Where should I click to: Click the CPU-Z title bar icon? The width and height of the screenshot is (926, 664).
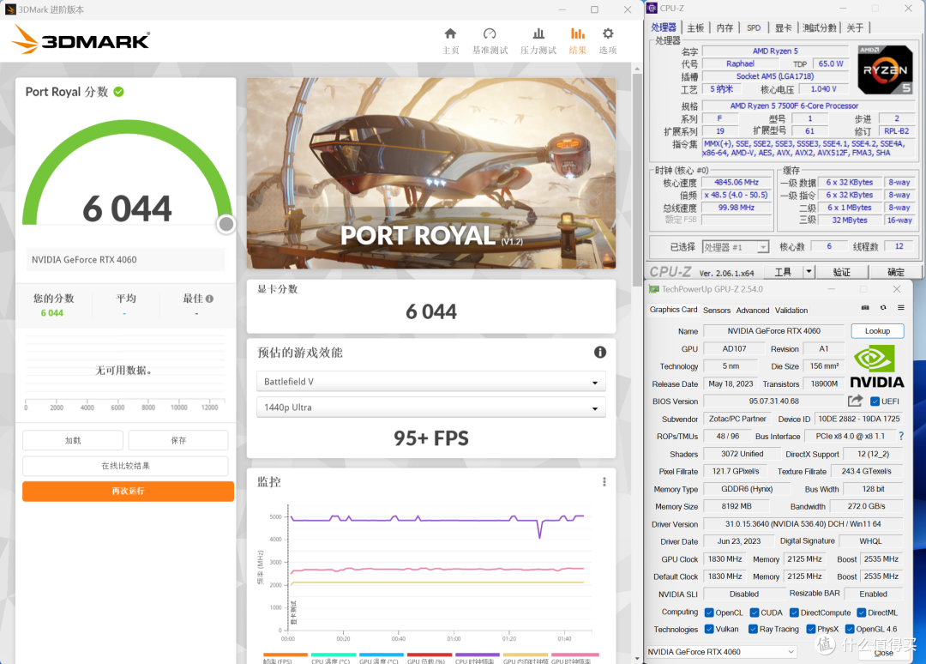click(652, 9)
